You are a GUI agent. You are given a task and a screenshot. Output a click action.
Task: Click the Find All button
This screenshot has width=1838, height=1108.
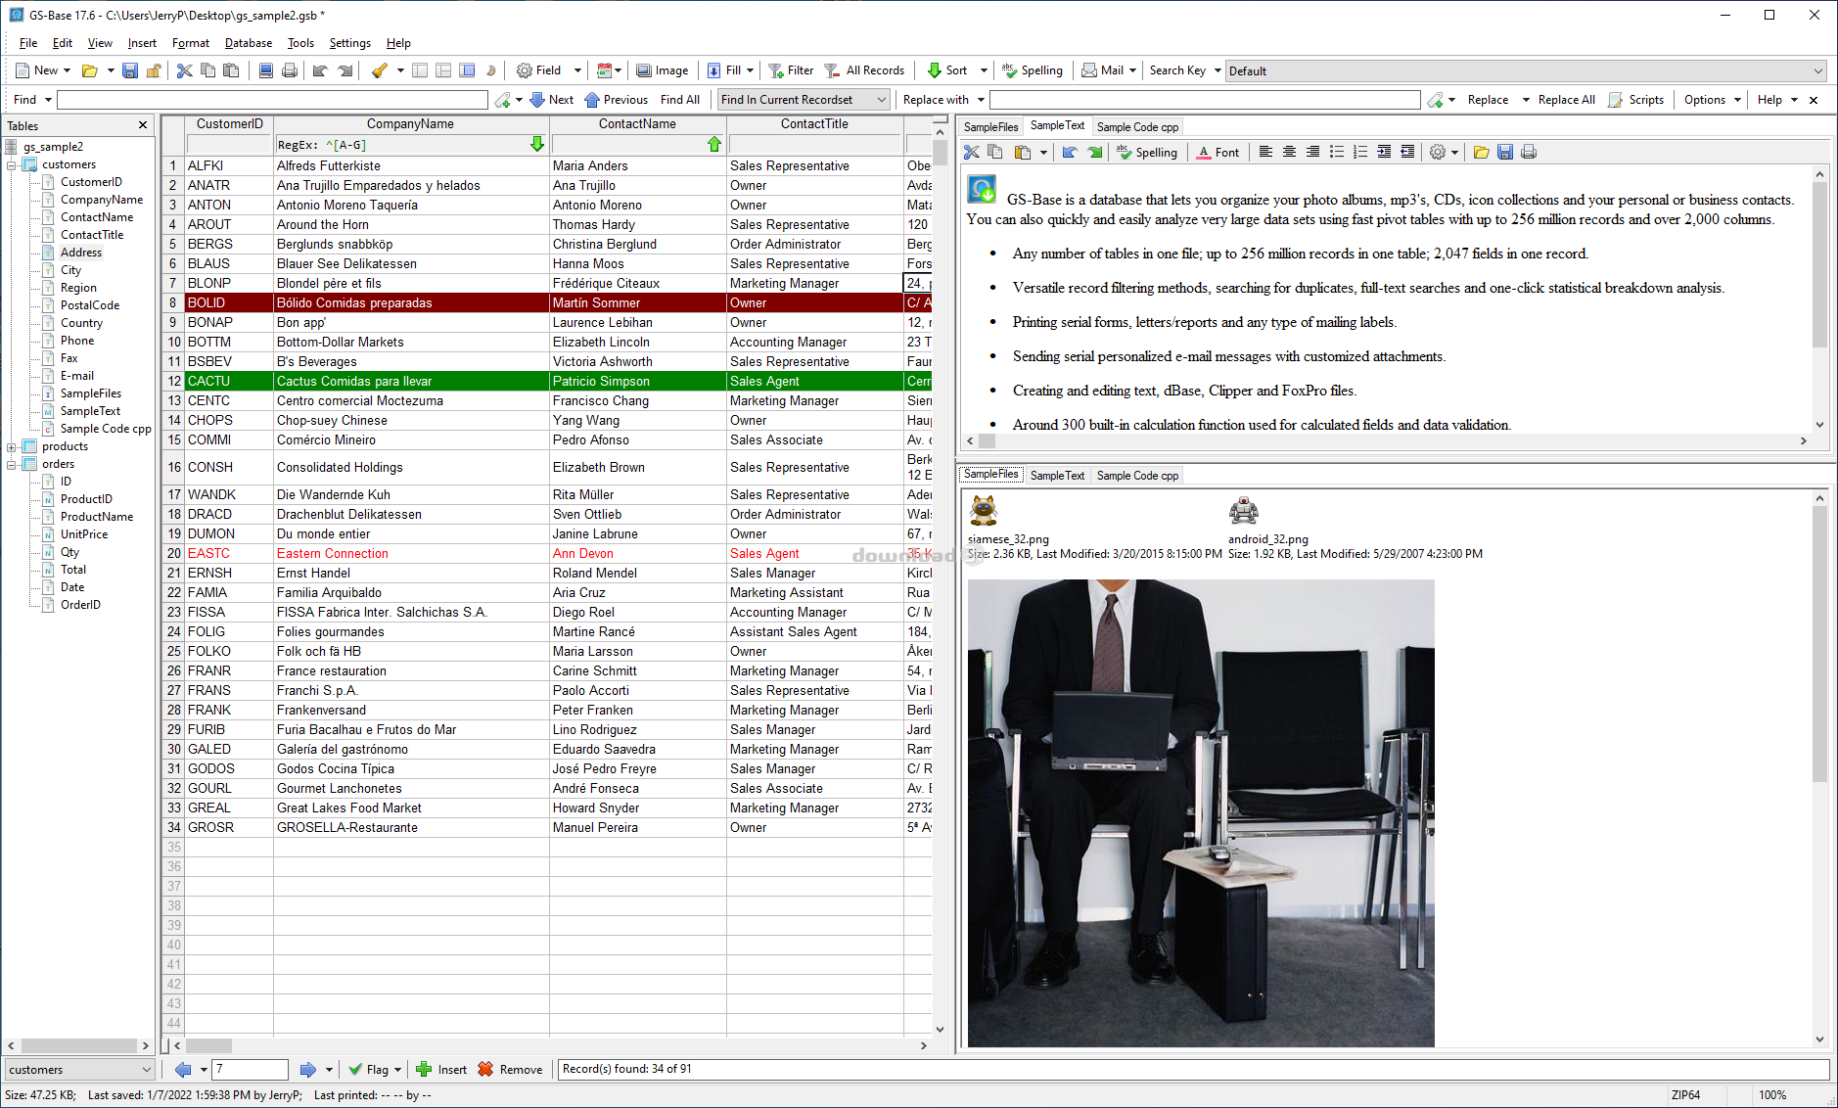pos(680,100)
